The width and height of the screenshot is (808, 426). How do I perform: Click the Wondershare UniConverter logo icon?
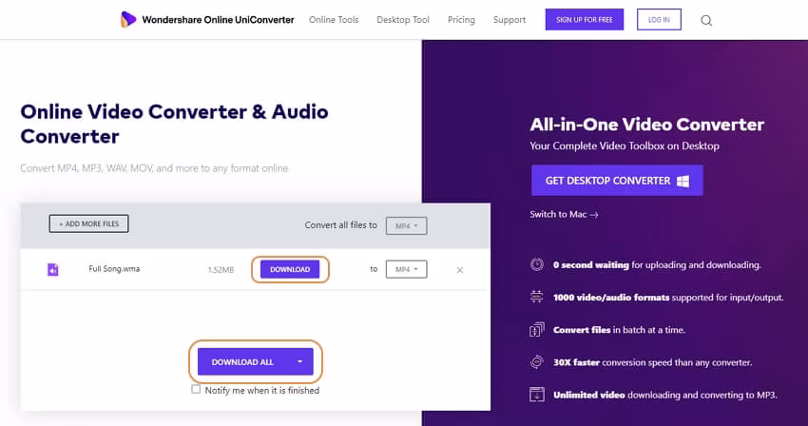pos(127,20)
